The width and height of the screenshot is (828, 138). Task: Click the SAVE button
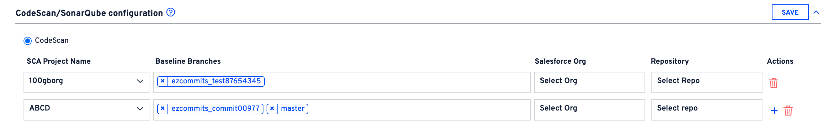tap(790, 12)
